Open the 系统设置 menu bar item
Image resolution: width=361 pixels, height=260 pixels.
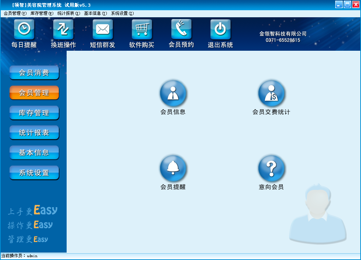tap(122, 13)
